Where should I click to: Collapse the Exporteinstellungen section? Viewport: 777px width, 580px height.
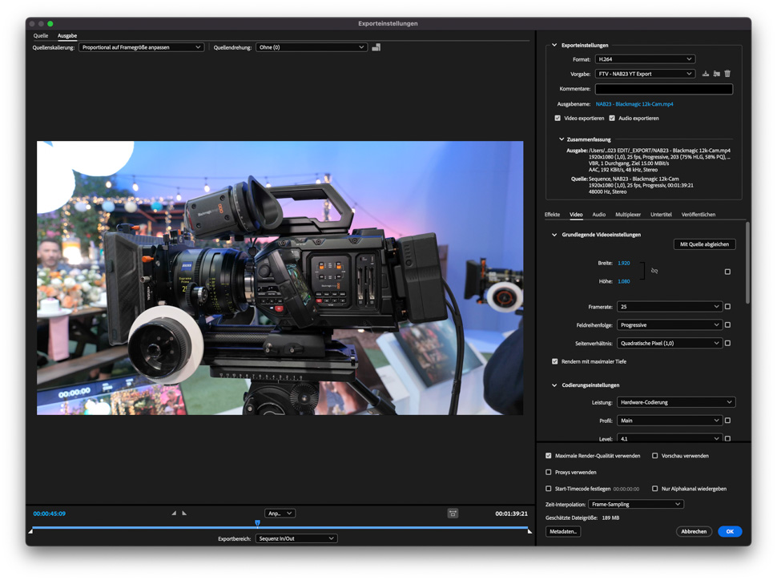pos(554,45)
